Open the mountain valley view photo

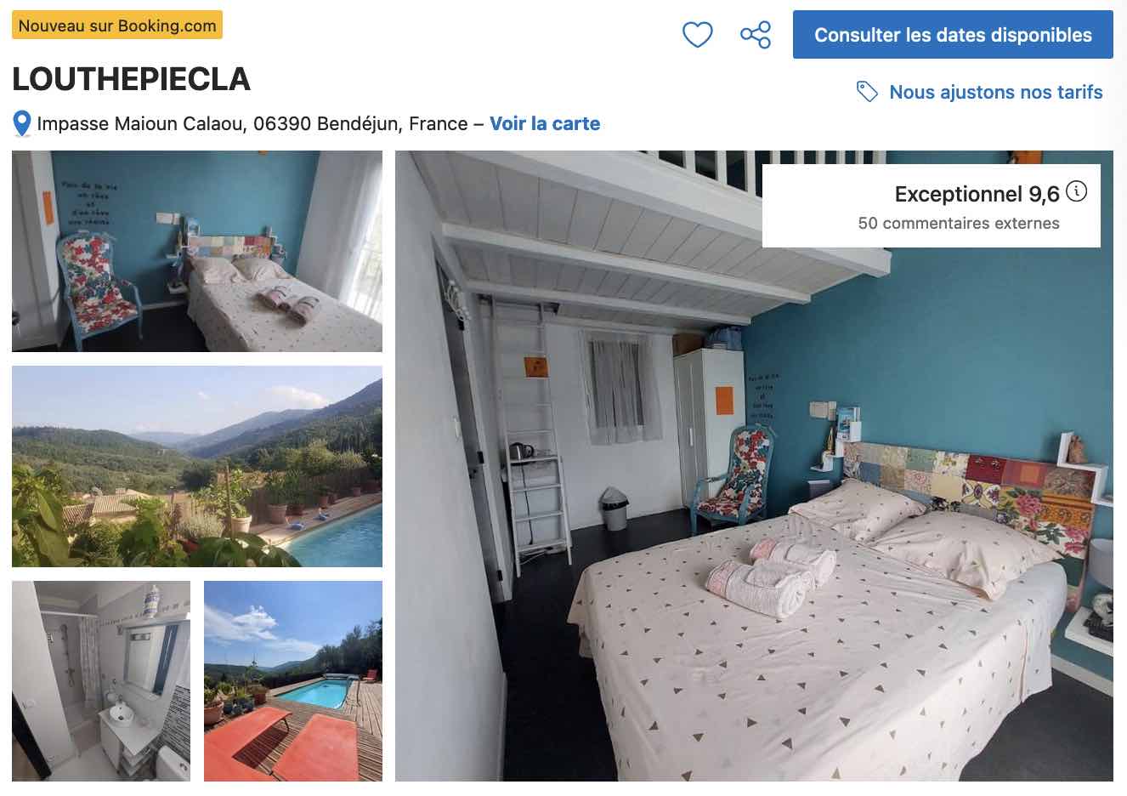click(197, 466)
